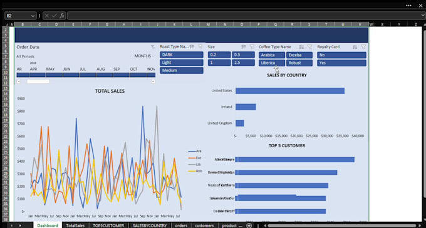Show more sheet tabs via ellipsis
The width and height of the screenshot is (426, 228).
click(x=241, y=225)
